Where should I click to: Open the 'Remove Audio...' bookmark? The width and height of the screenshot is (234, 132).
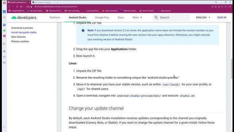(x=129, y=11)
